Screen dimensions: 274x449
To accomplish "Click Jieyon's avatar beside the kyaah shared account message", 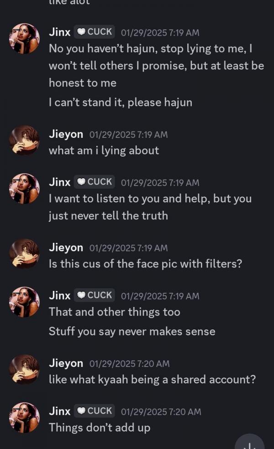I will [x=24, y=369].
